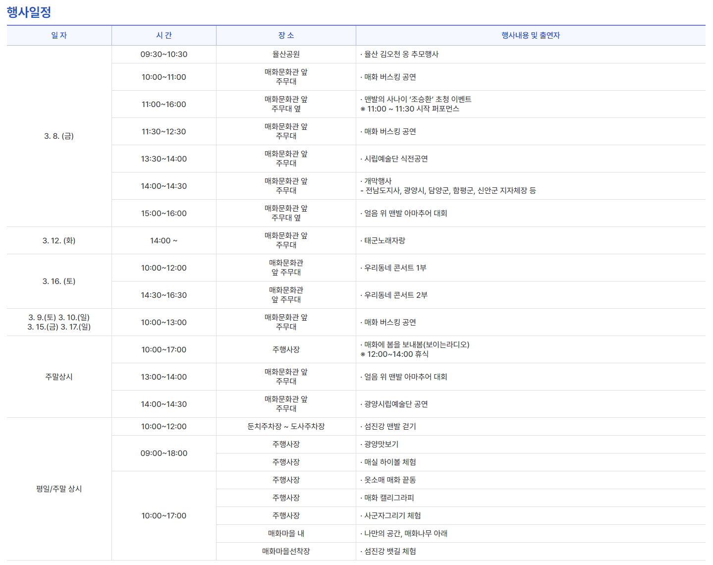The height and width of the screenshot is (565, 713).
Task: Click the 11:30~12:30 time cell
Action: [164, 131]
